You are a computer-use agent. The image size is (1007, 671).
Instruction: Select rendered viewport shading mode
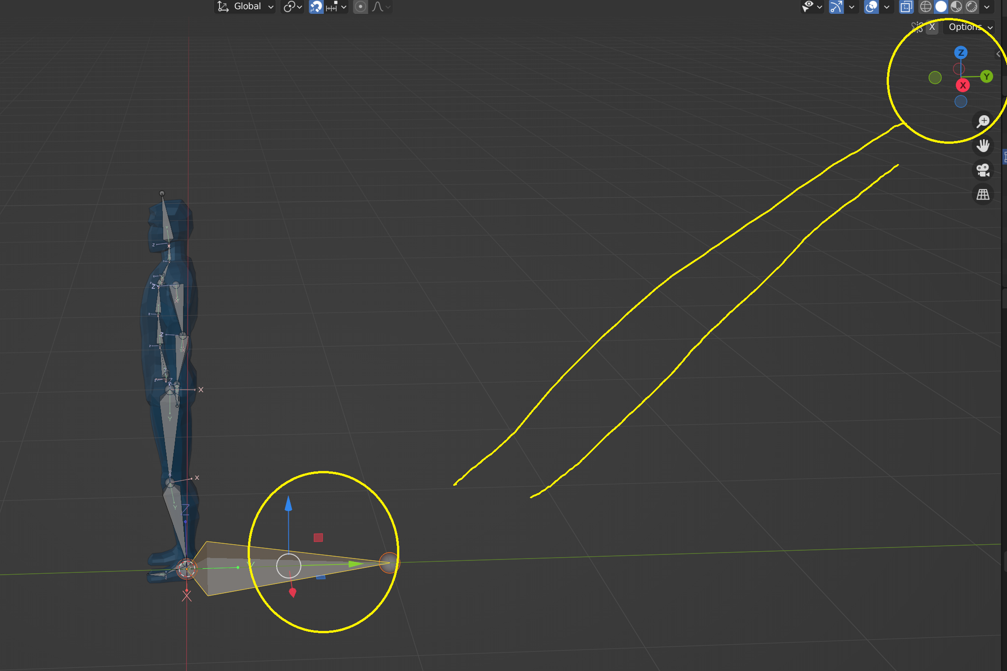point(972,6)
